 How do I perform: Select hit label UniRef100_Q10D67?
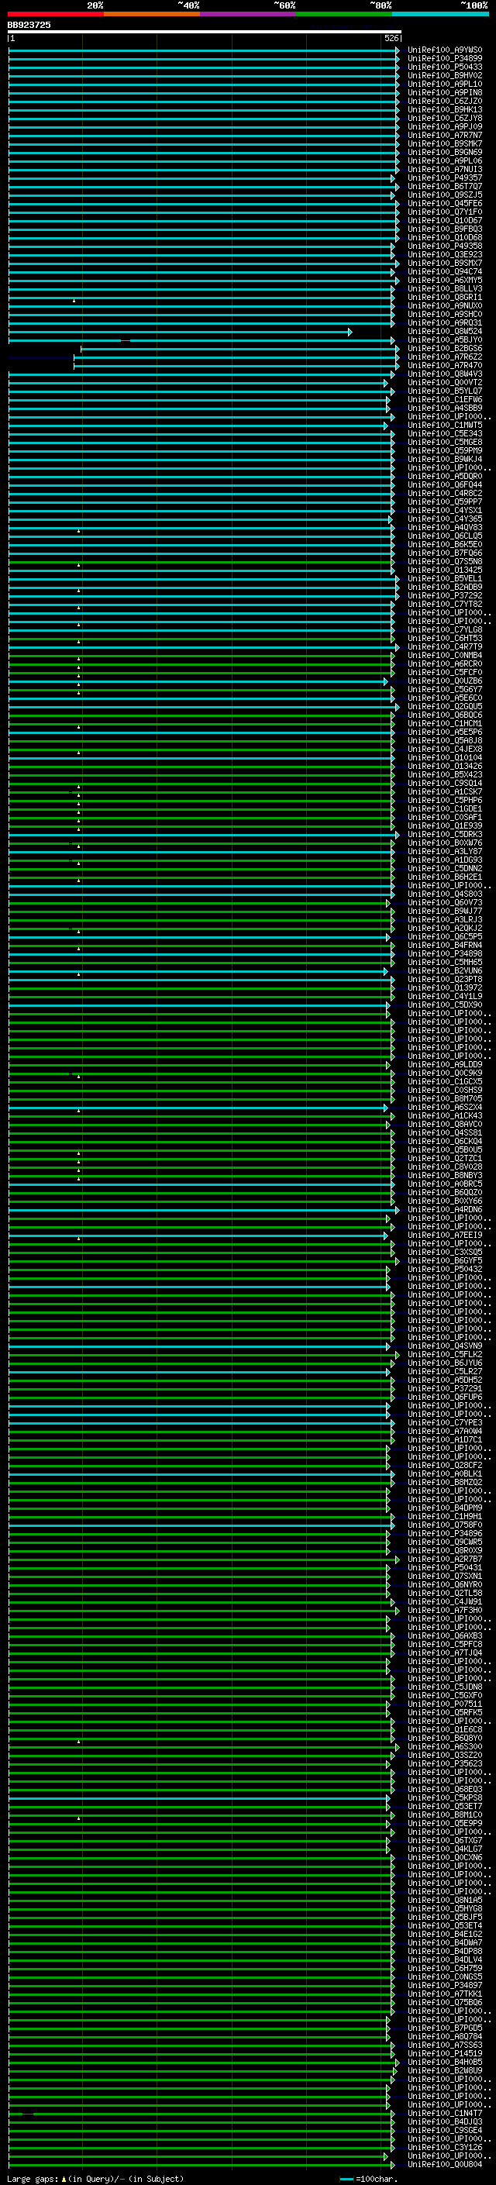click(x=445, y=221)
